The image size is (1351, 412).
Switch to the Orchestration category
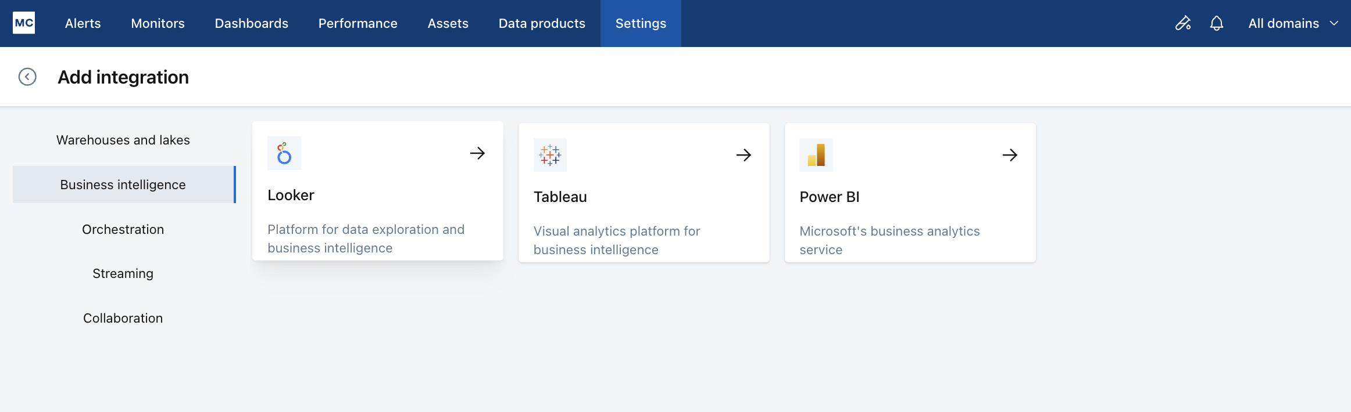[x=123, y=229]
